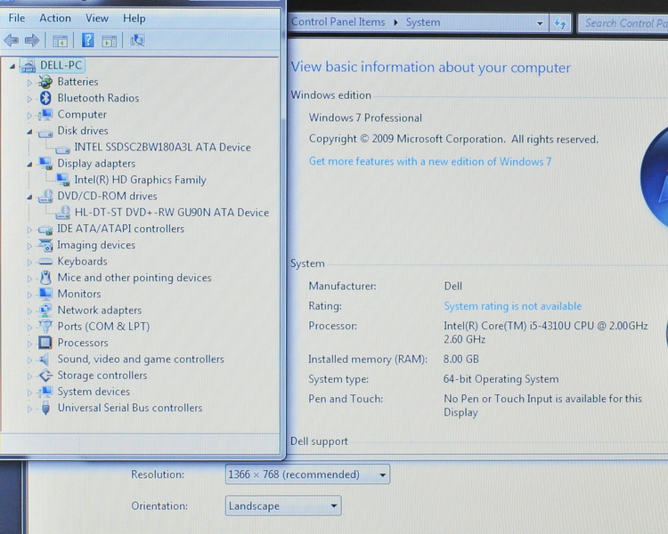The height and width of the screenshot is (534, 668).
Task: Expand the Batteries node arrow
Action: 29,83
